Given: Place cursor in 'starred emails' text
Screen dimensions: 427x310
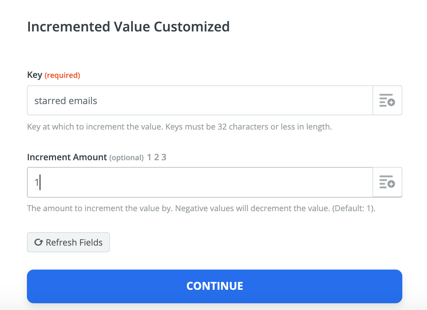Looking at the screenshot, I should point(66,101).
